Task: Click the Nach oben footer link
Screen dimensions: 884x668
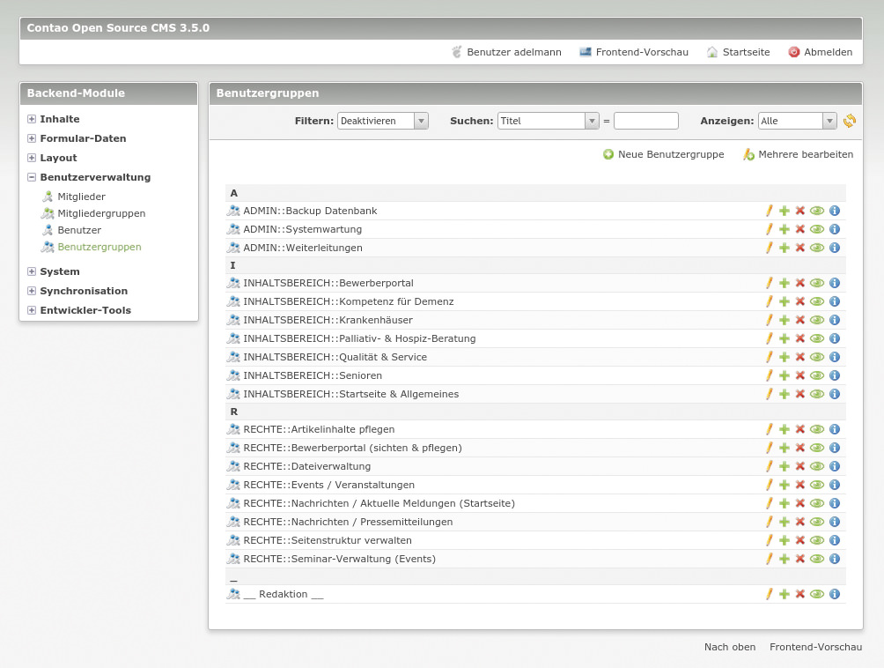Action: [730, 647]
